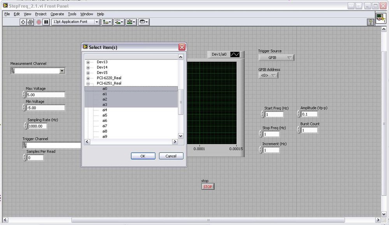
Task: Click the Pause toolbar button
Action: coord(46,22)
